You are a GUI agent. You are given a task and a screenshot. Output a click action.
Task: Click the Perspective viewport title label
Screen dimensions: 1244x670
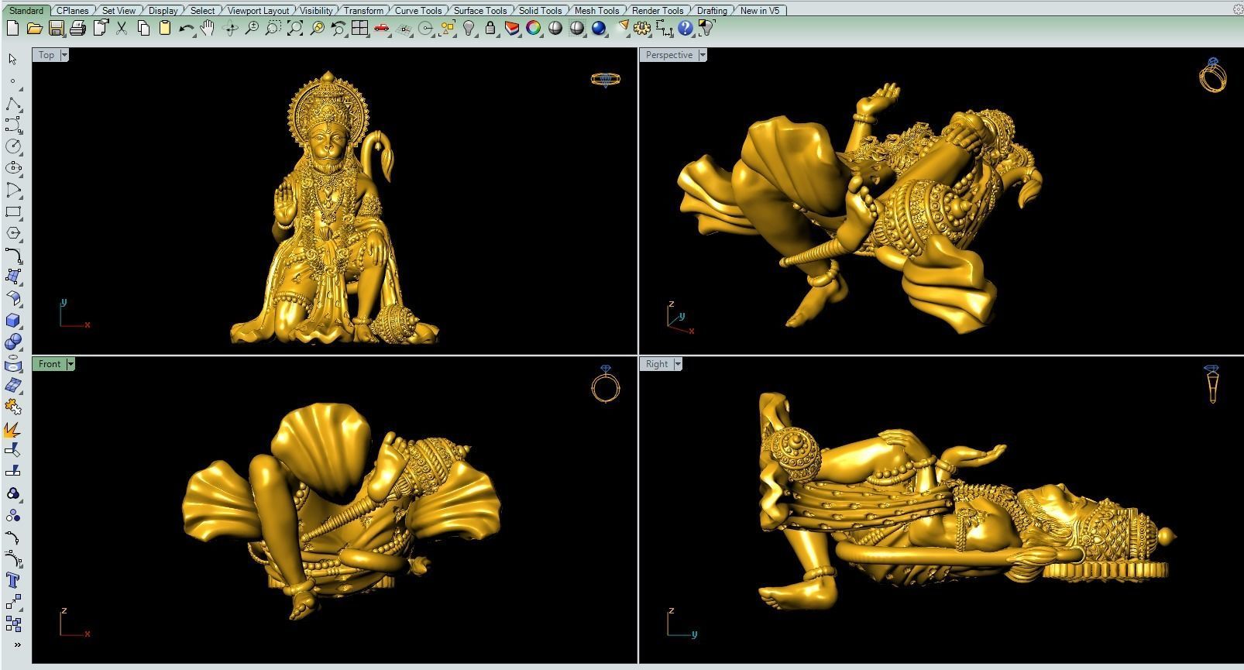pyautogui.click(x=669, y=55)
